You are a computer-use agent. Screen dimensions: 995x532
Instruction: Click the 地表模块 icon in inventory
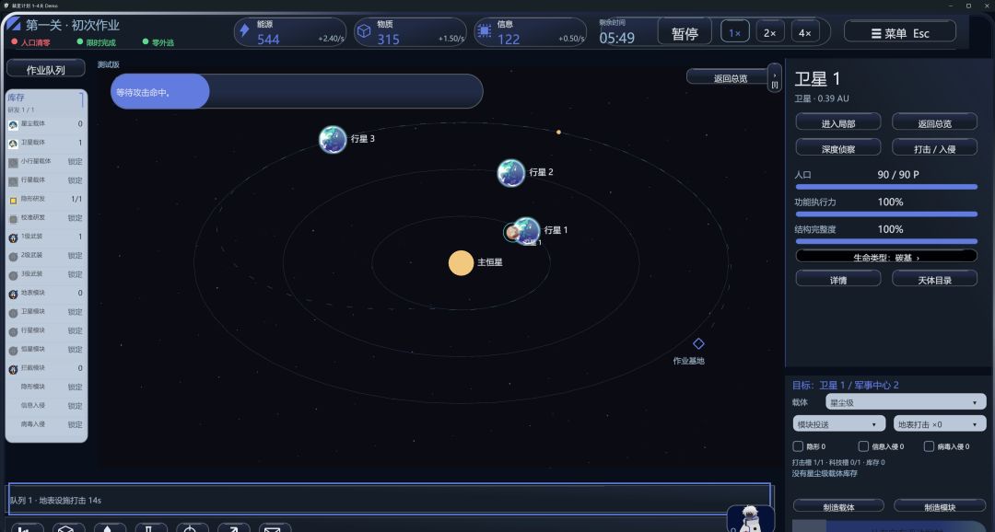[13, 295]
